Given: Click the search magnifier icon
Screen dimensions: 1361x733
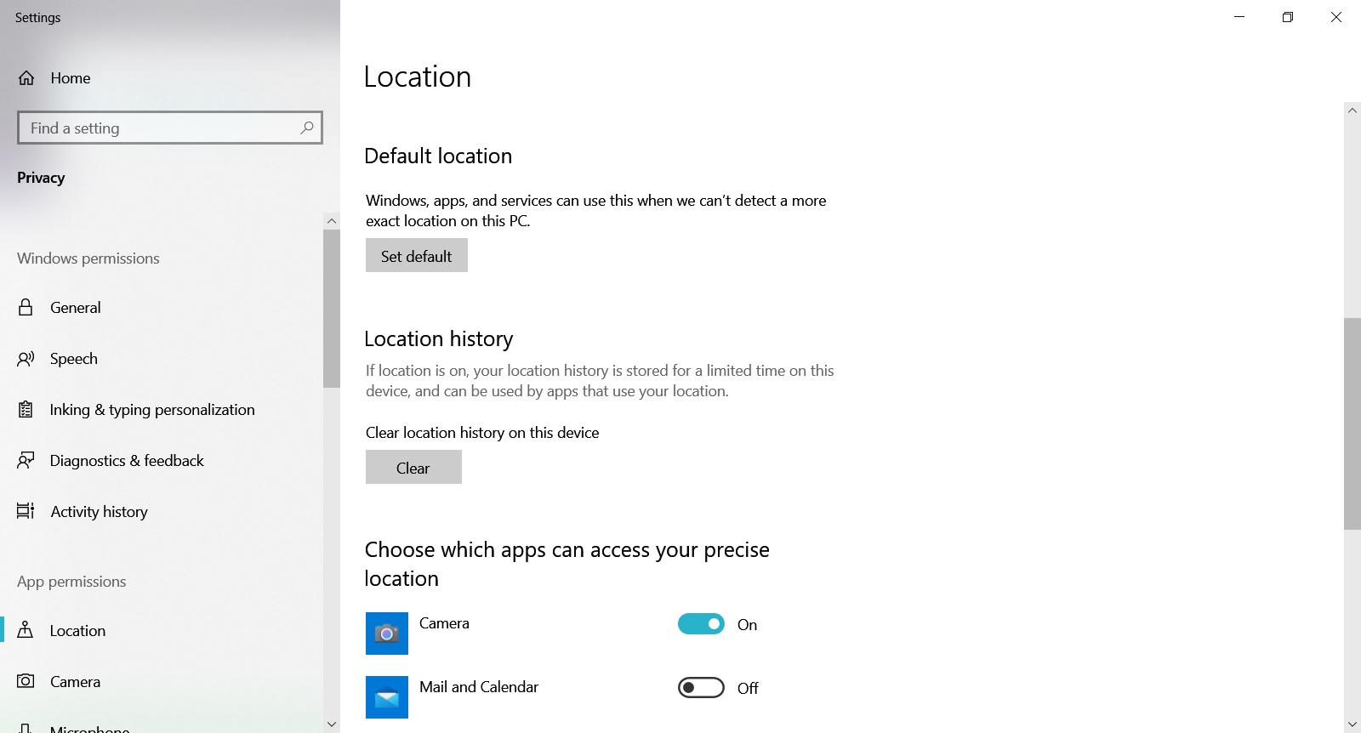Looking at the screenshot, I should coord(307,128).
